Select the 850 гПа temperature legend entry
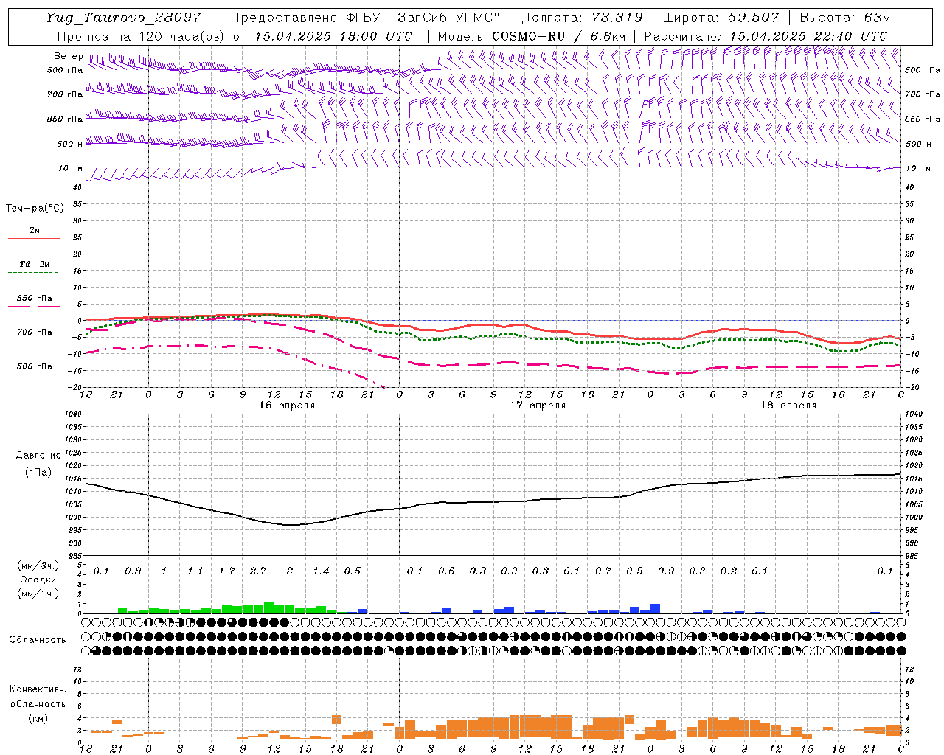944x755 pixels. tap(35, 299)
